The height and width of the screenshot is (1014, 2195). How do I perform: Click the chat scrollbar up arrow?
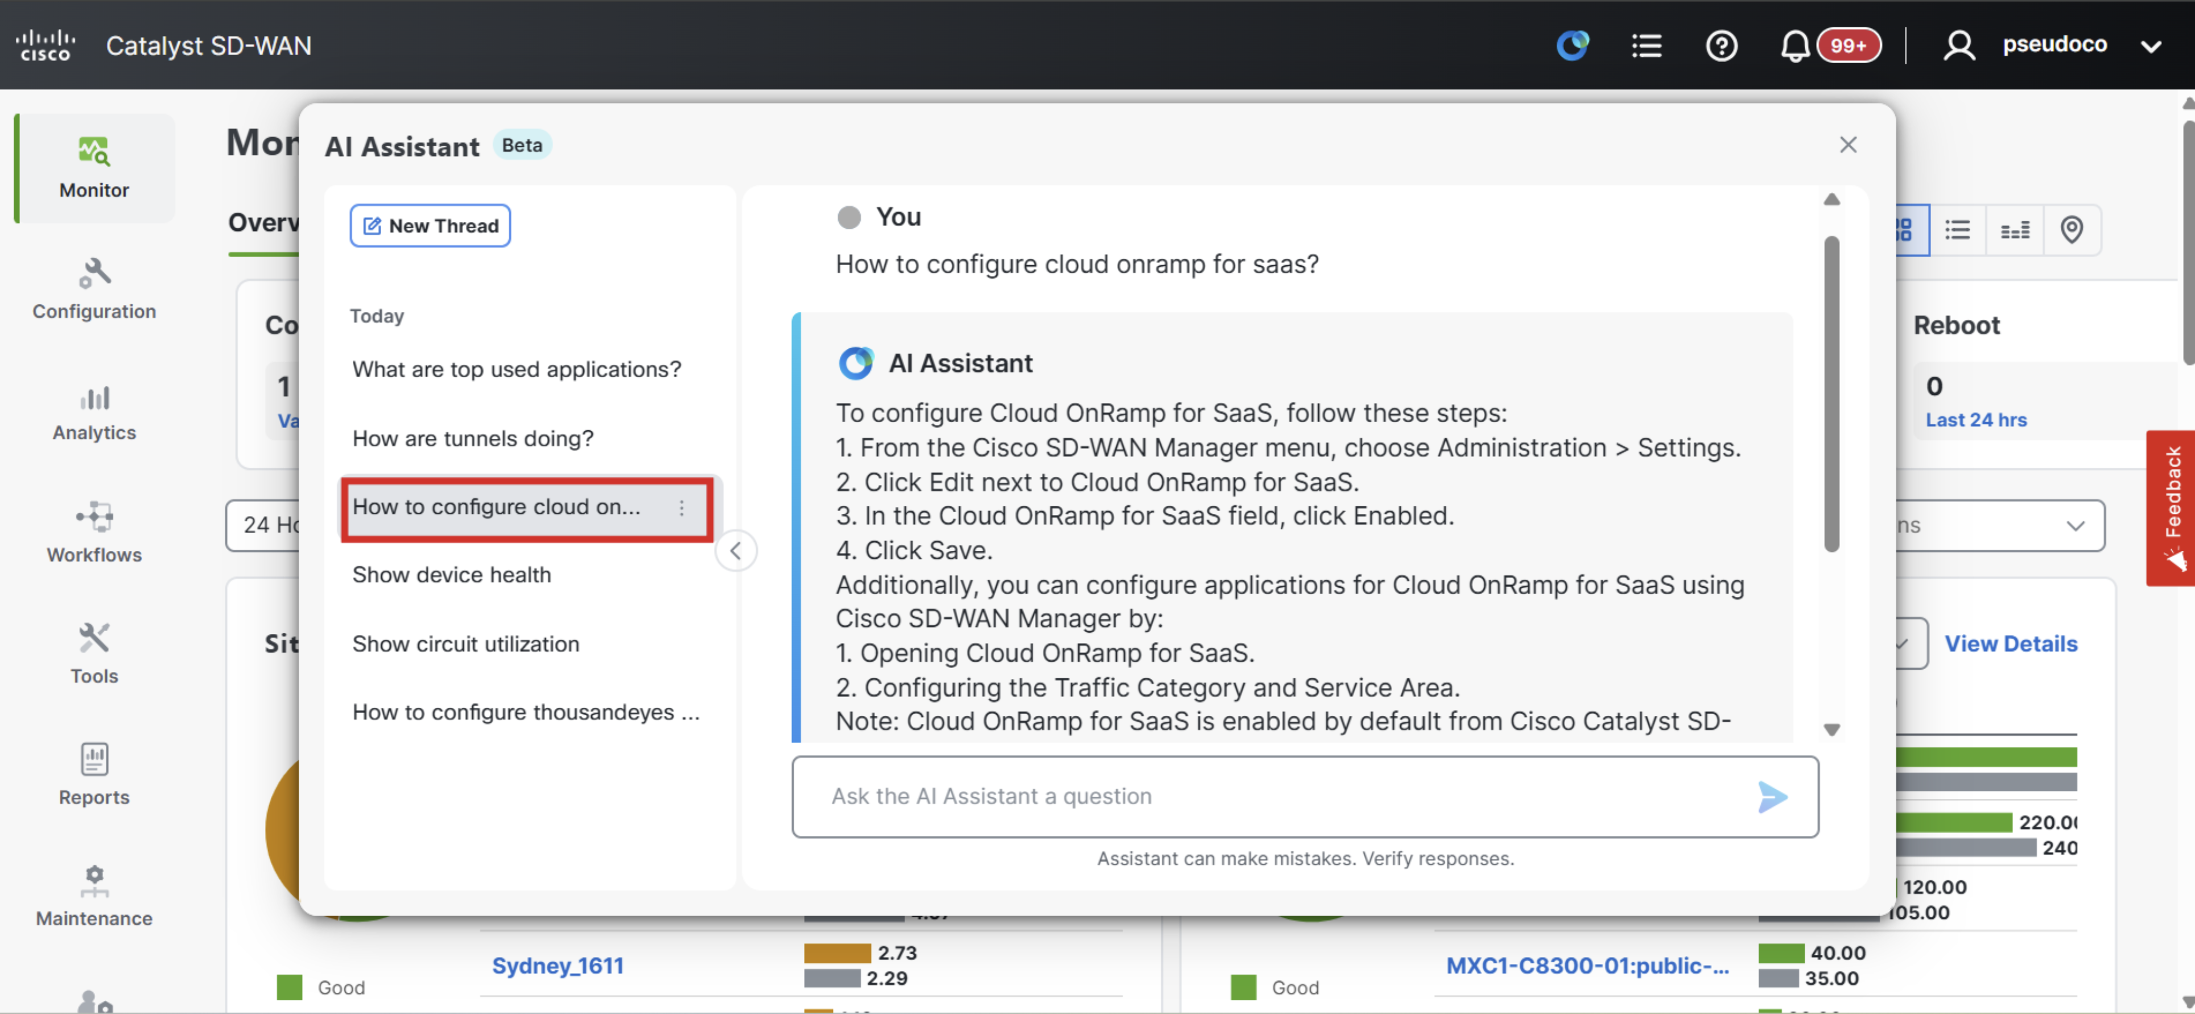pyautogui.click(x=1832, y=200)
